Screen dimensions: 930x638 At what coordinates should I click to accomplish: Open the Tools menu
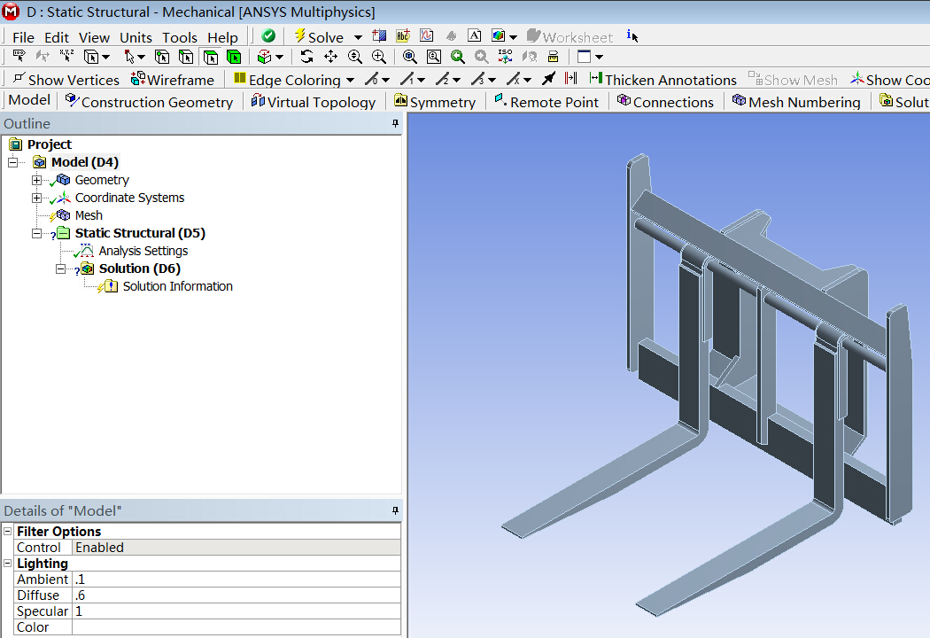coord(180,37)
